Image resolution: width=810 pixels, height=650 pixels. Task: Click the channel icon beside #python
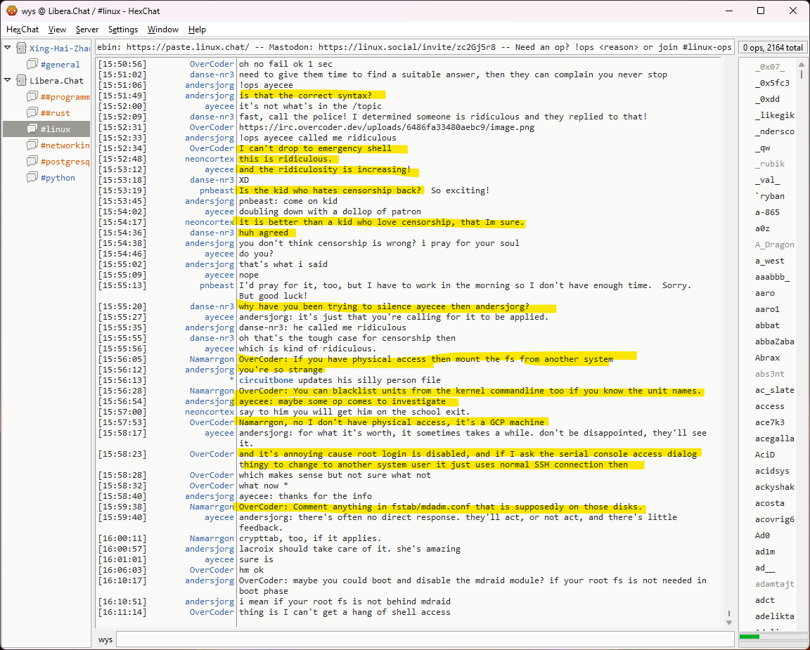[32, 178]
